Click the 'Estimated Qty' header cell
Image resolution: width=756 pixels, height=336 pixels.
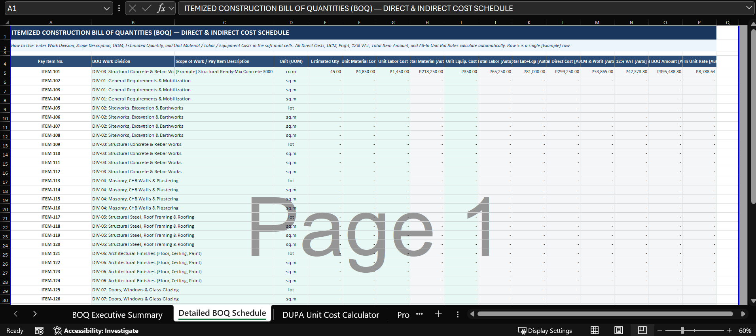(x=325, y=61)
